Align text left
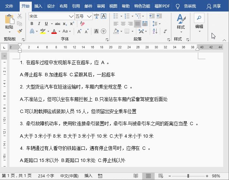The image size is (229, 180). point(116,24)
